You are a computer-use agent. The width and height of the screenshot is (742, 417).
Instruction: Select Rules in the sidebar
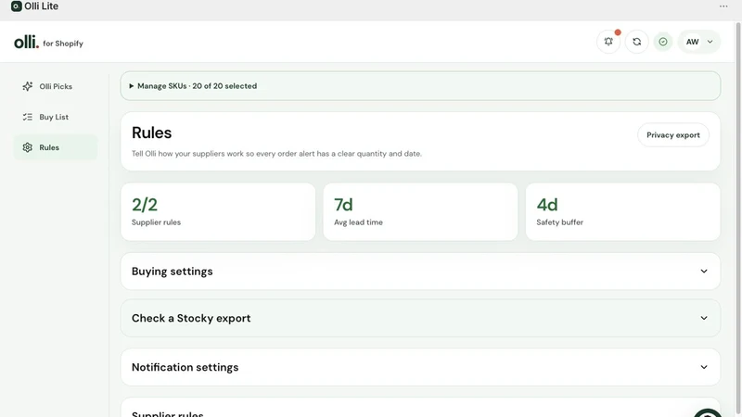coord(56,147)
